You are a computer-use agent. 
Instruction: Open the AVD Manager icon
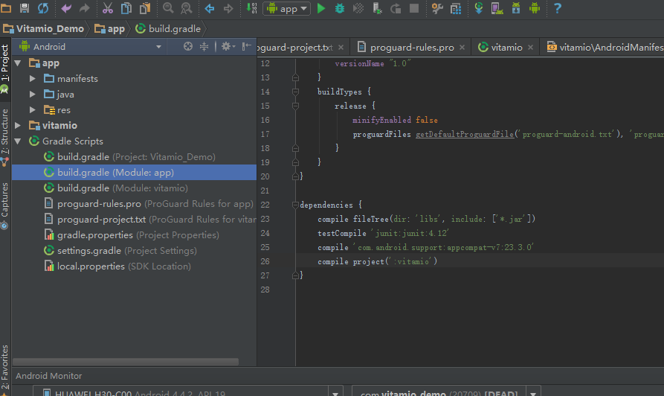tap(497, 8)
